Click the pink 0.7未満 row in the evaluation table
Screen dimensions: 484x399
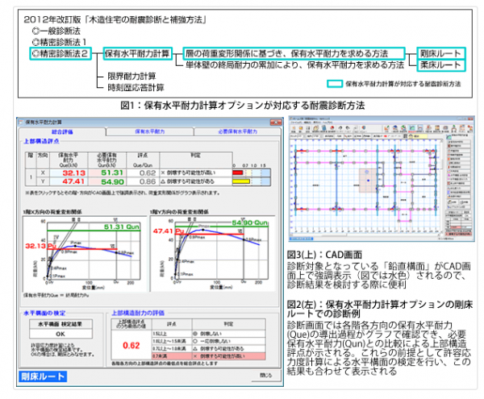[208, 356]
